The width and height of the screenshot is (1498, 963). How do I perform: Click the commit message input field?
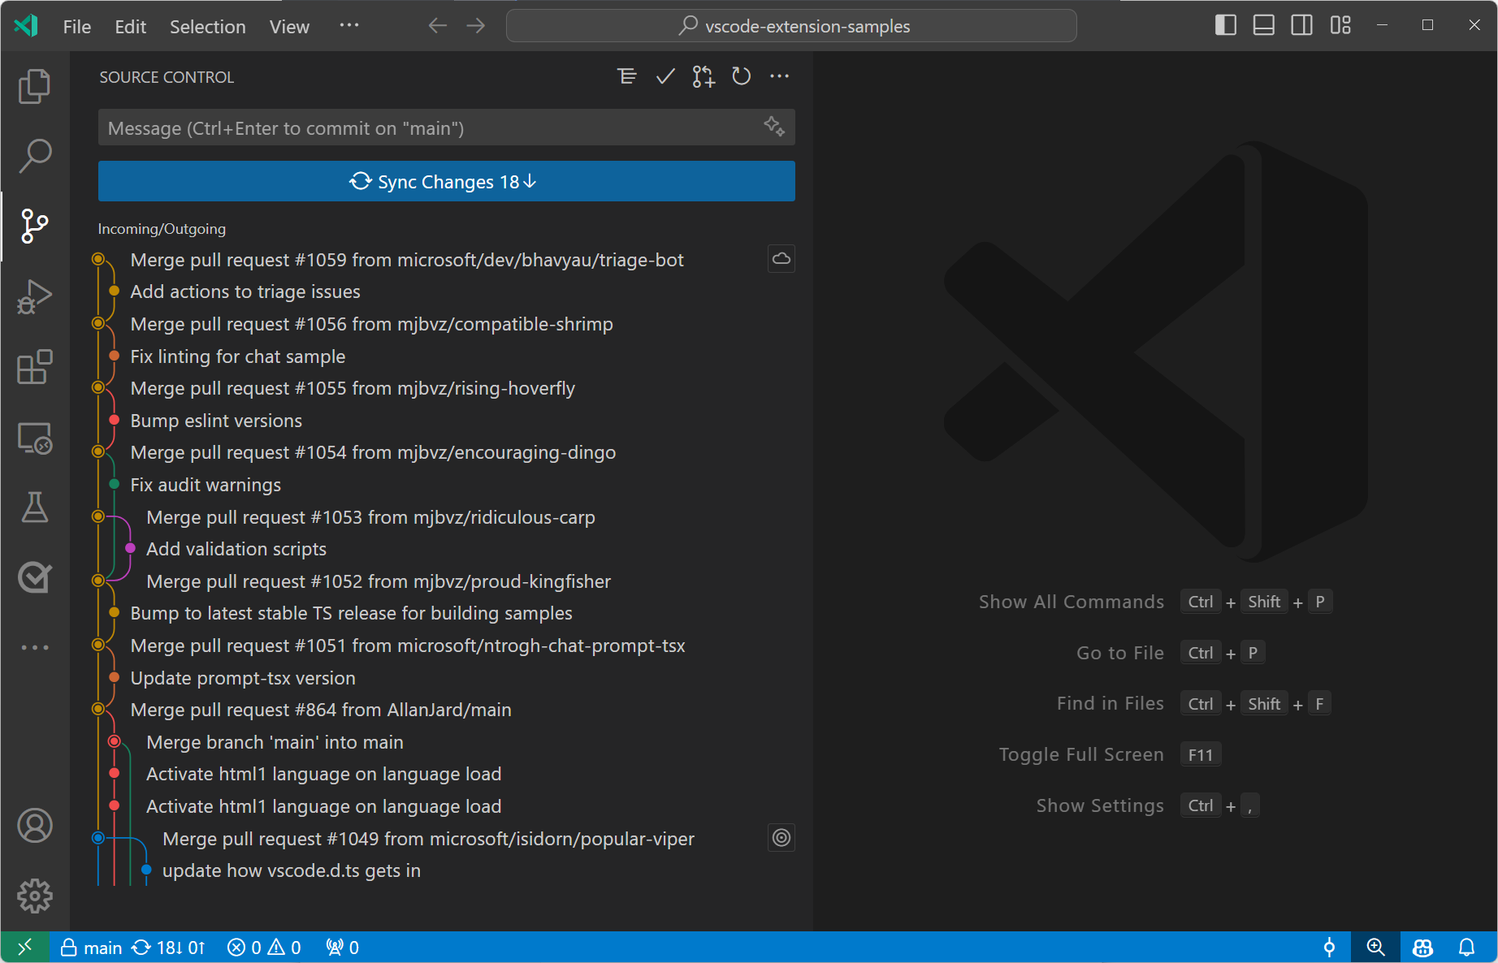431,128
